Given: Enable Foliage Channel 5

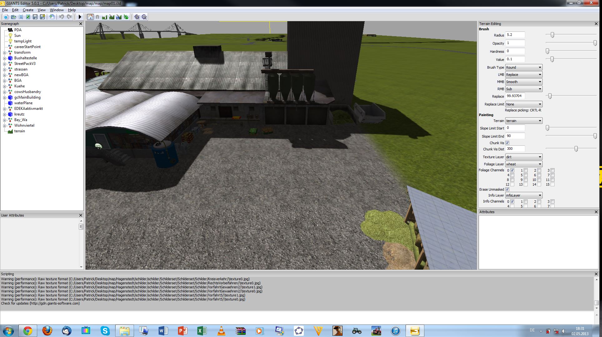Looking at the screenshot, I should click(526, 175).
